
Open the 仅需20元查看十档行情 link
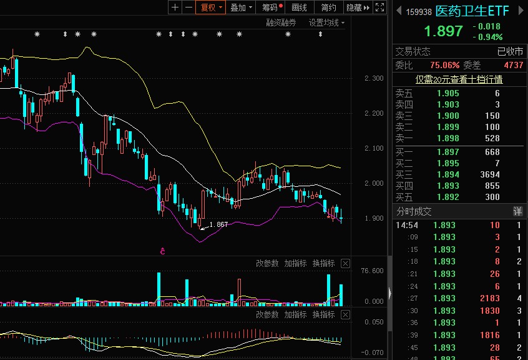(459, 79)
